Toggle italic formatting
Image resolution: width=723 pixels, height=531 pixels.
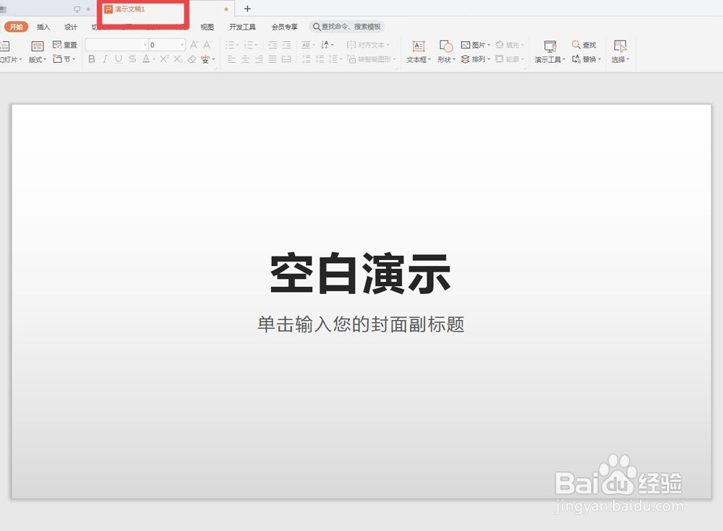click(x=105, y=59)
